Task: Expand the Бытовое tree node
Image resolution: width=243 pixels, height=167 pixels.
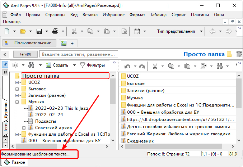Action: (x=17, y=89)
